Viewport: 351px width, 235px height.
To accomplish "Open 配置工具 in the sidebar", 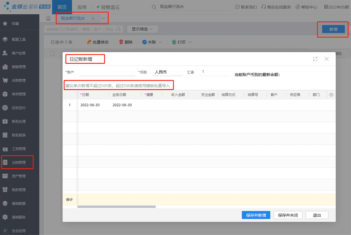I will pos(14,39).
